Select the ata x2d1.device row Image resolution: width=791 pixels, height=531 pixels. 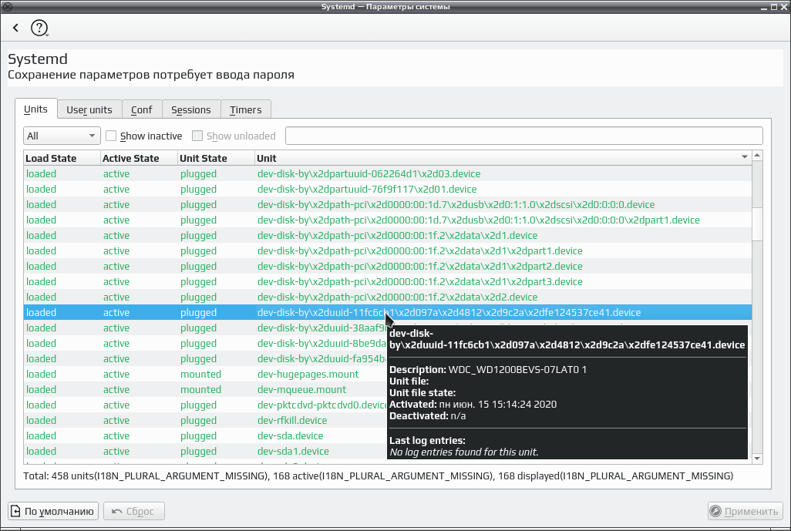388,235
